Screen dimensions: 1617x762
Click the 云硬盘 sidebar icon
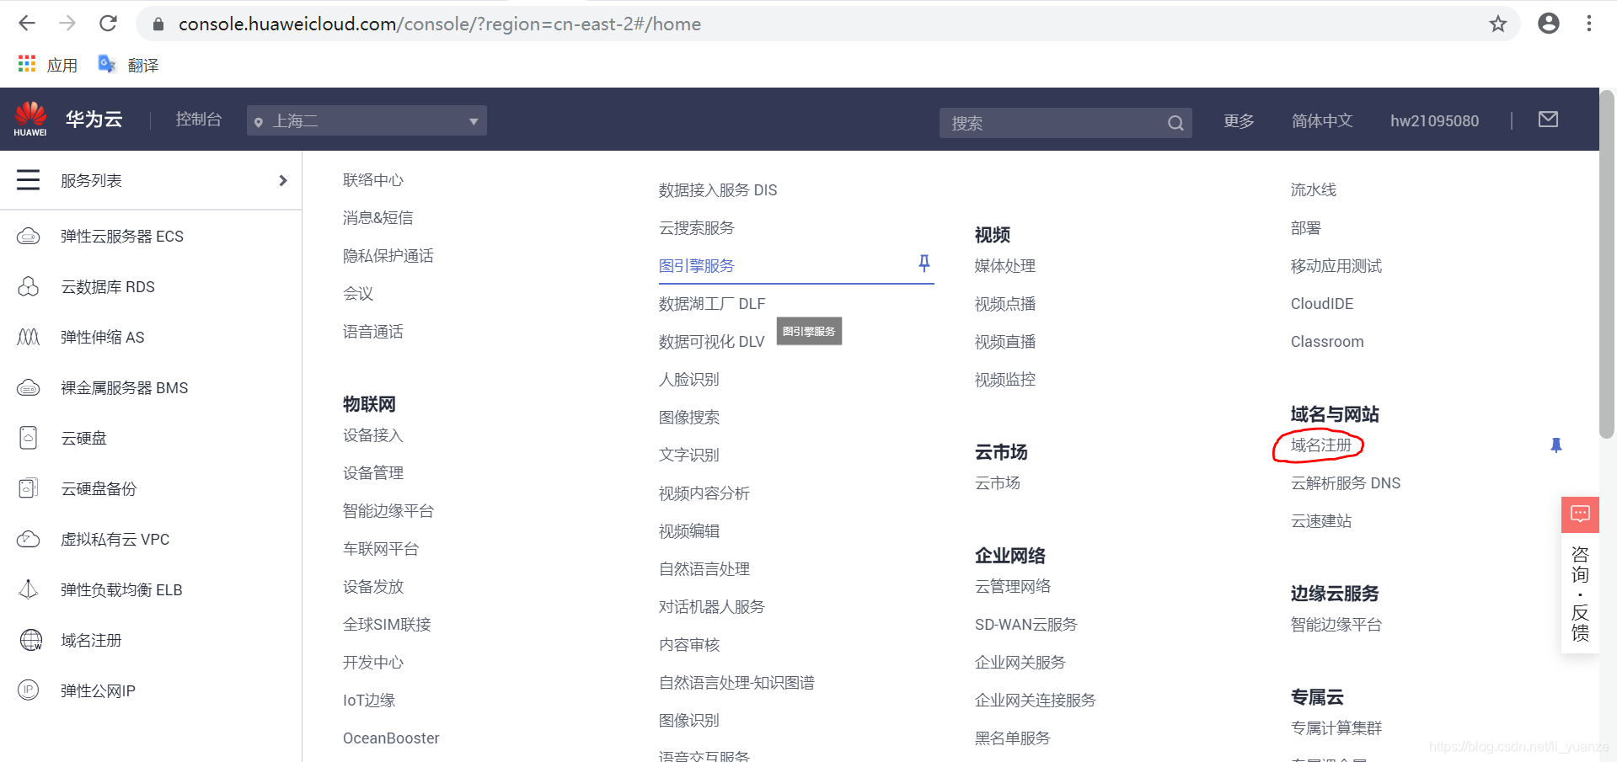tap(29, 438)
